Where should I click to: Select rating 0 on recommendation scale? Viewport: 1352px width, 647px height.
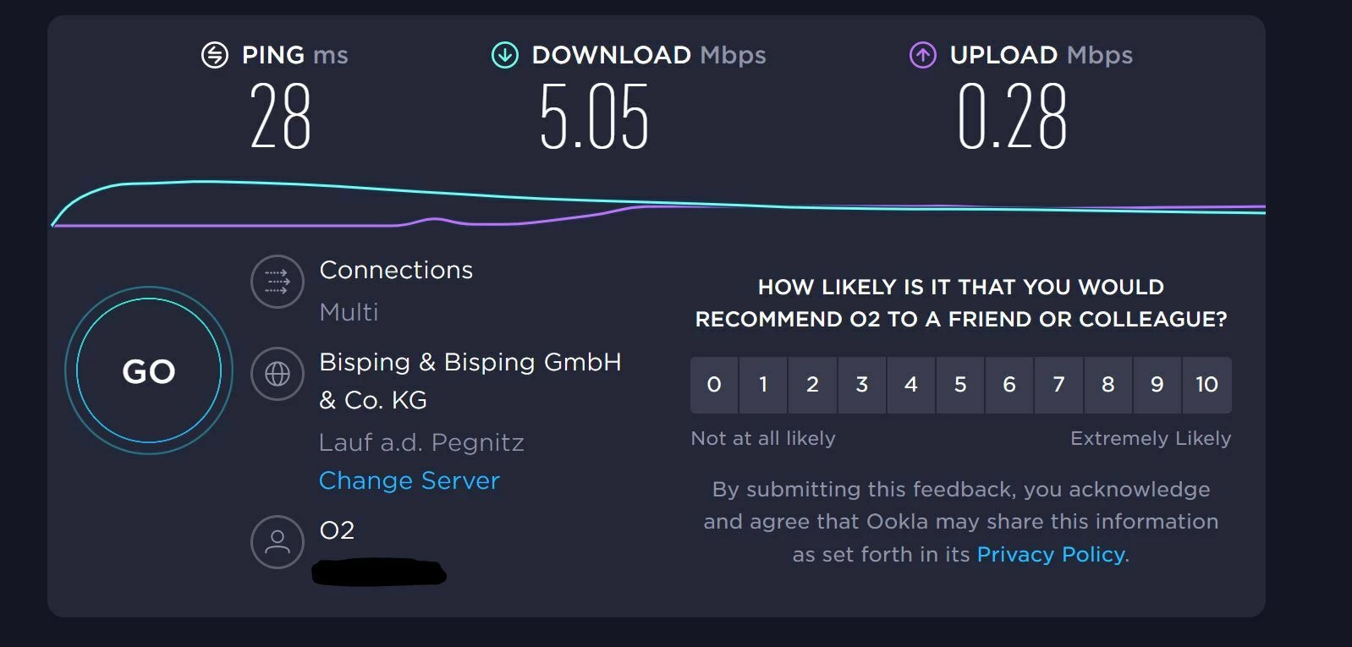click(714, 385)
